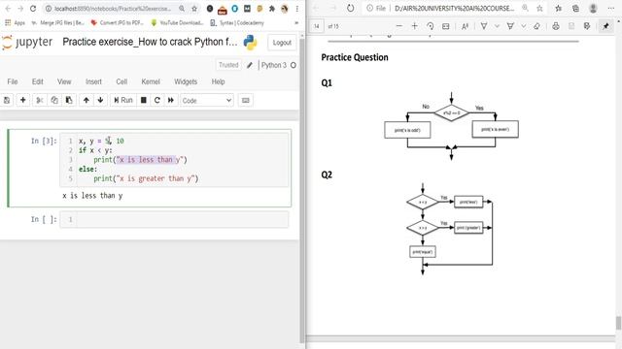
Task: Click inside the In [3] code cell
Action: [x=182, y=159]
